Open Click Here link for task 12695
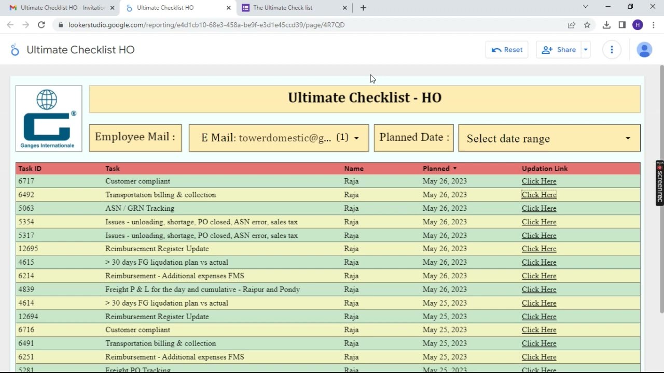This screenshot has height=373, width=664. 539,249
